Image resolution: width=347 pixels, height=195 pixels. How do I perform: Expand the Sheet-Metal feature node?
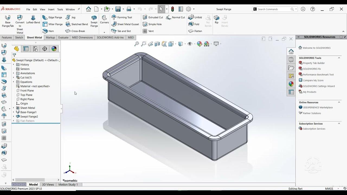[x=14, y=108]
